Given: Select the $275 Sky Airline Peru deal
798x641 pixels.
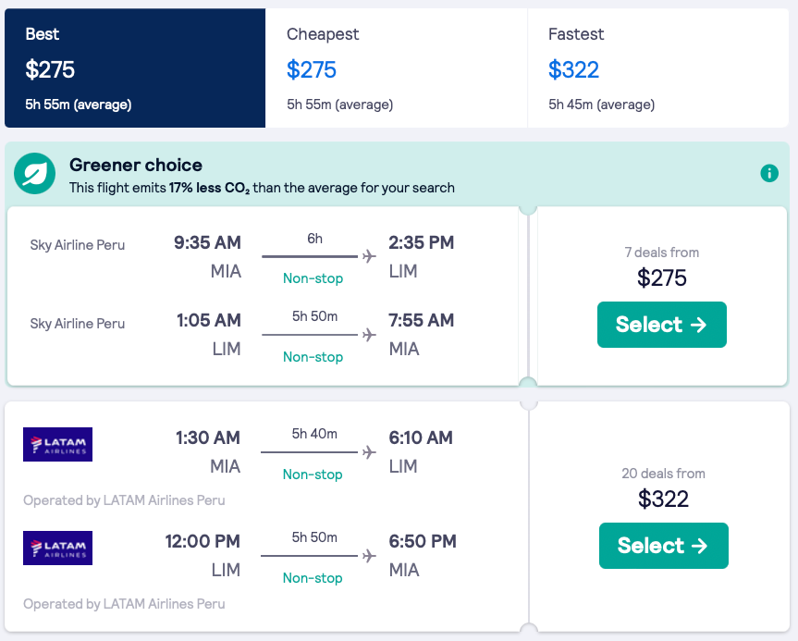Looking at the screenshot, I should tap(661, 325).
